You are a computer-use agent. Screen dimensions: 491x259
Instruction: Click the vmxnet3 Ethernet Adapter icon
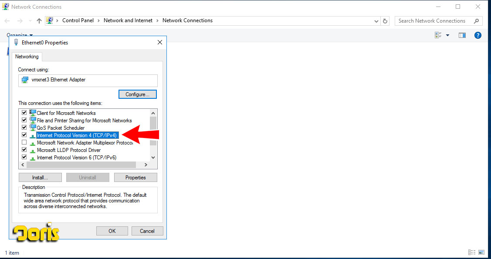click(x=25, y=80)
